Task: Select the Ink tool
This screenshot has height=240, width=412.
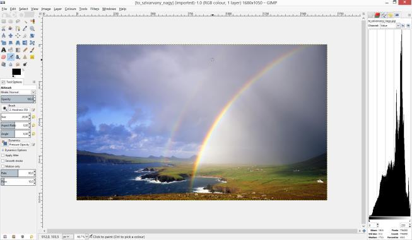Action: (x=18, y=57)
